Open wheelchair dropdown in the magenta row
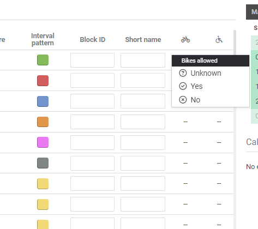The image size is (258, 229). [219, 142]
